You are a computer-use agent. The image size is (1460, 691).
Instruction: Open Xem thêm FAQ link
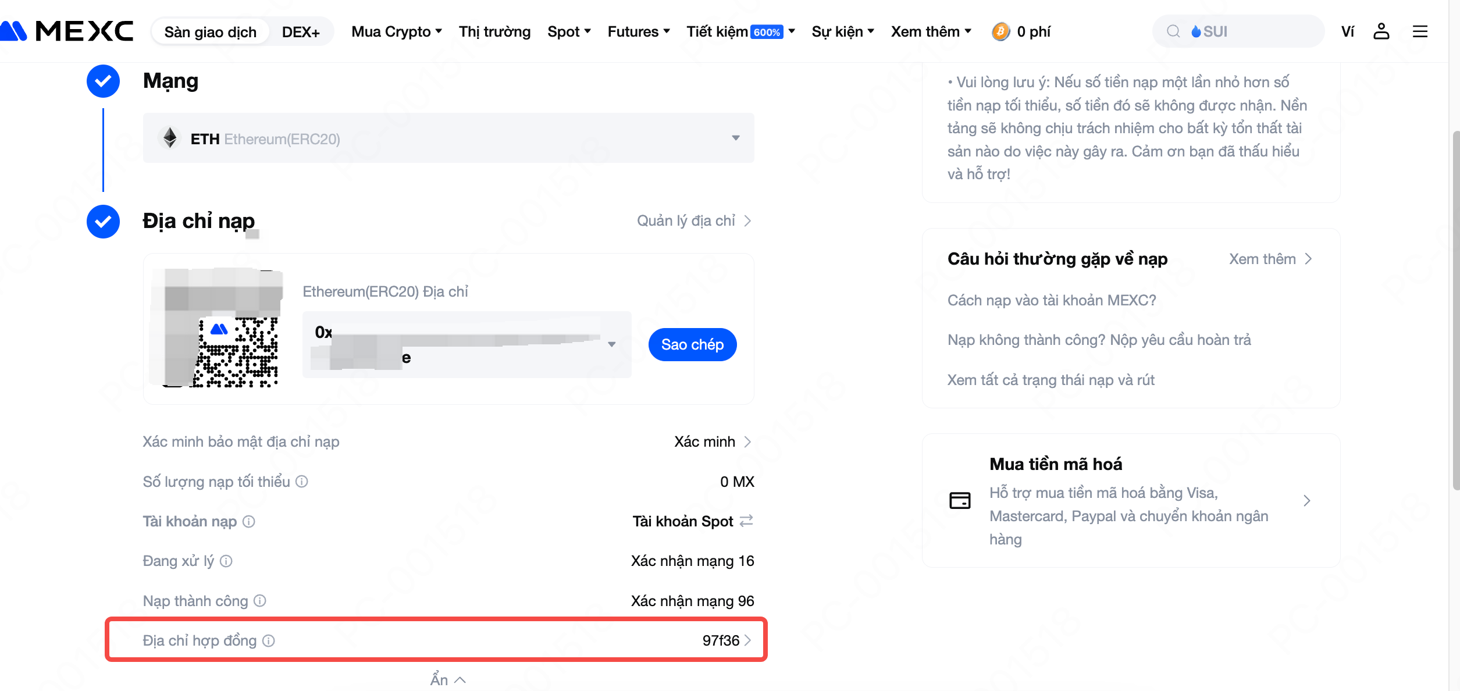tap(1270, 259)
